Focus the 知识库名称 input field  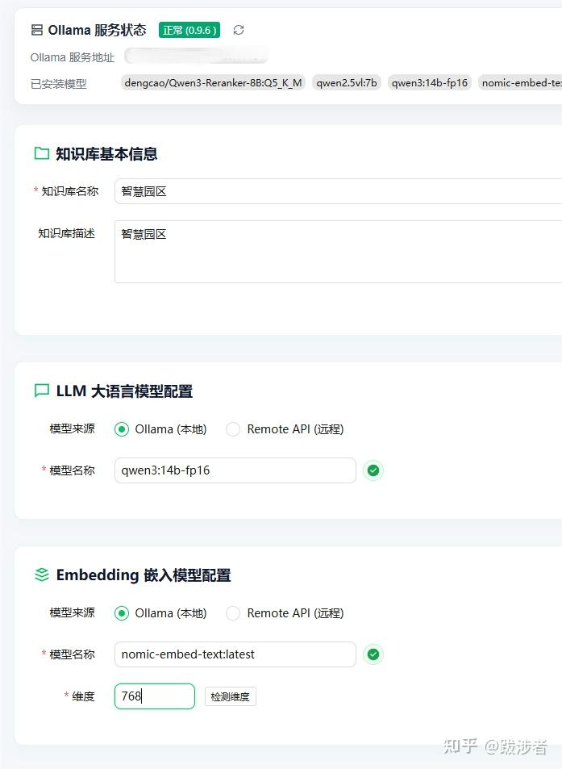click(x=339, y=191)
